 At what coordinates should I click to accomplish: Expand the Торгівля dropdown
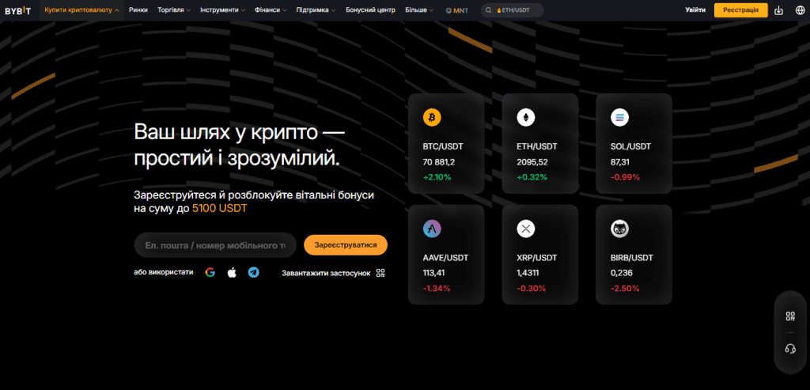(x=174, y=9)
